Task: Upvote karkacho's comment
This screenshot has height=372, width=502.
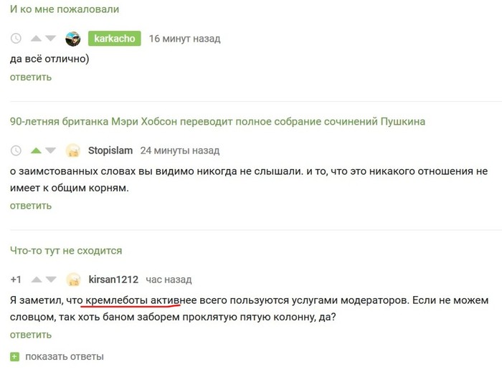Action: pos(34,39)
